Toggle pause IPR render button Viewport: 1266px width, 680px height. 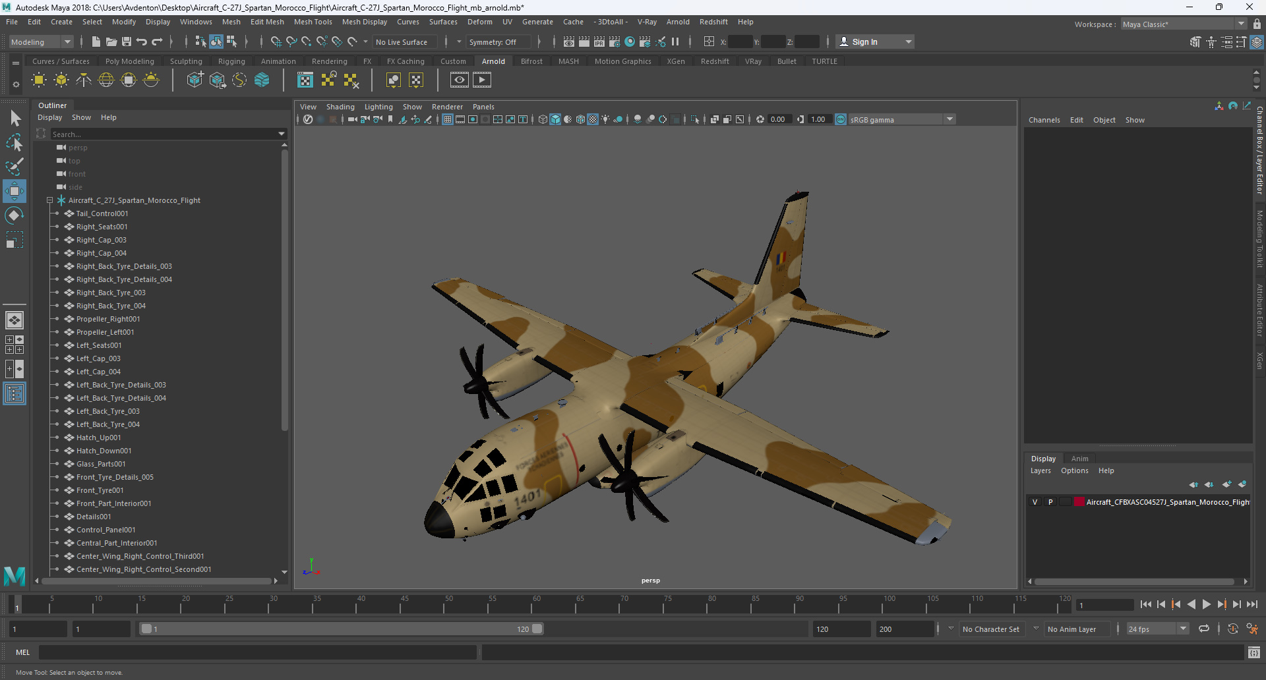(x=675, y=42)
